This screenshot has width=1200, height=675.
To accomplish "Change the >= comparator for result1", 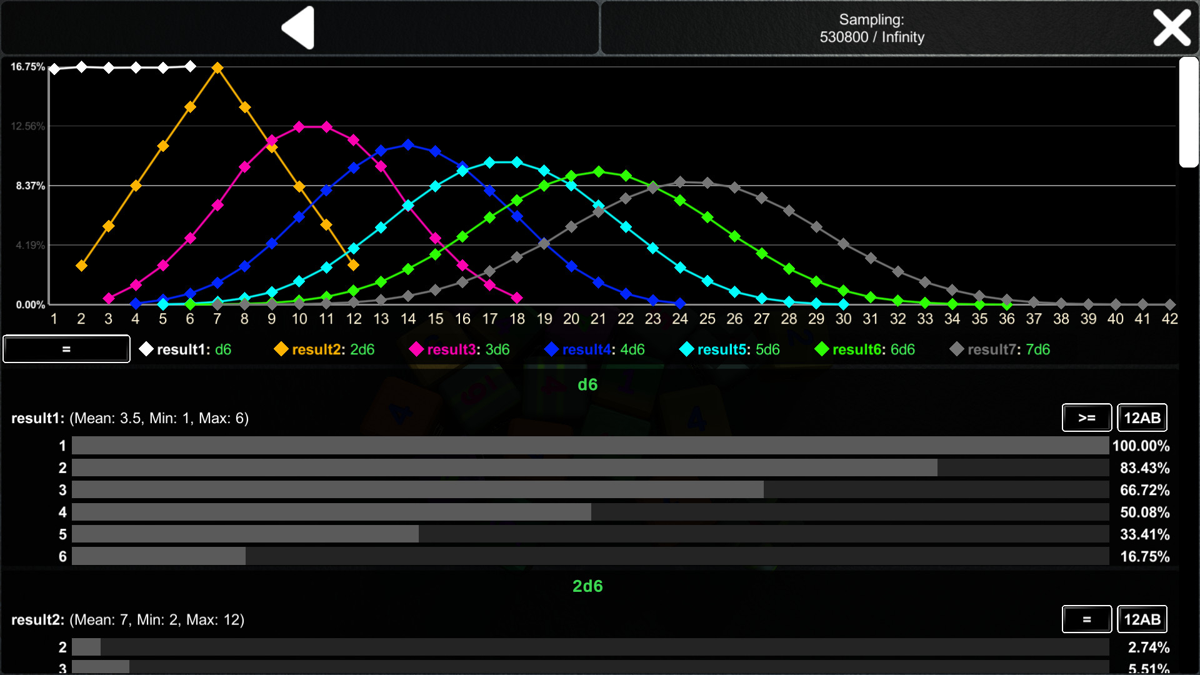I will pyautogui.click(x=1087, y=417).
